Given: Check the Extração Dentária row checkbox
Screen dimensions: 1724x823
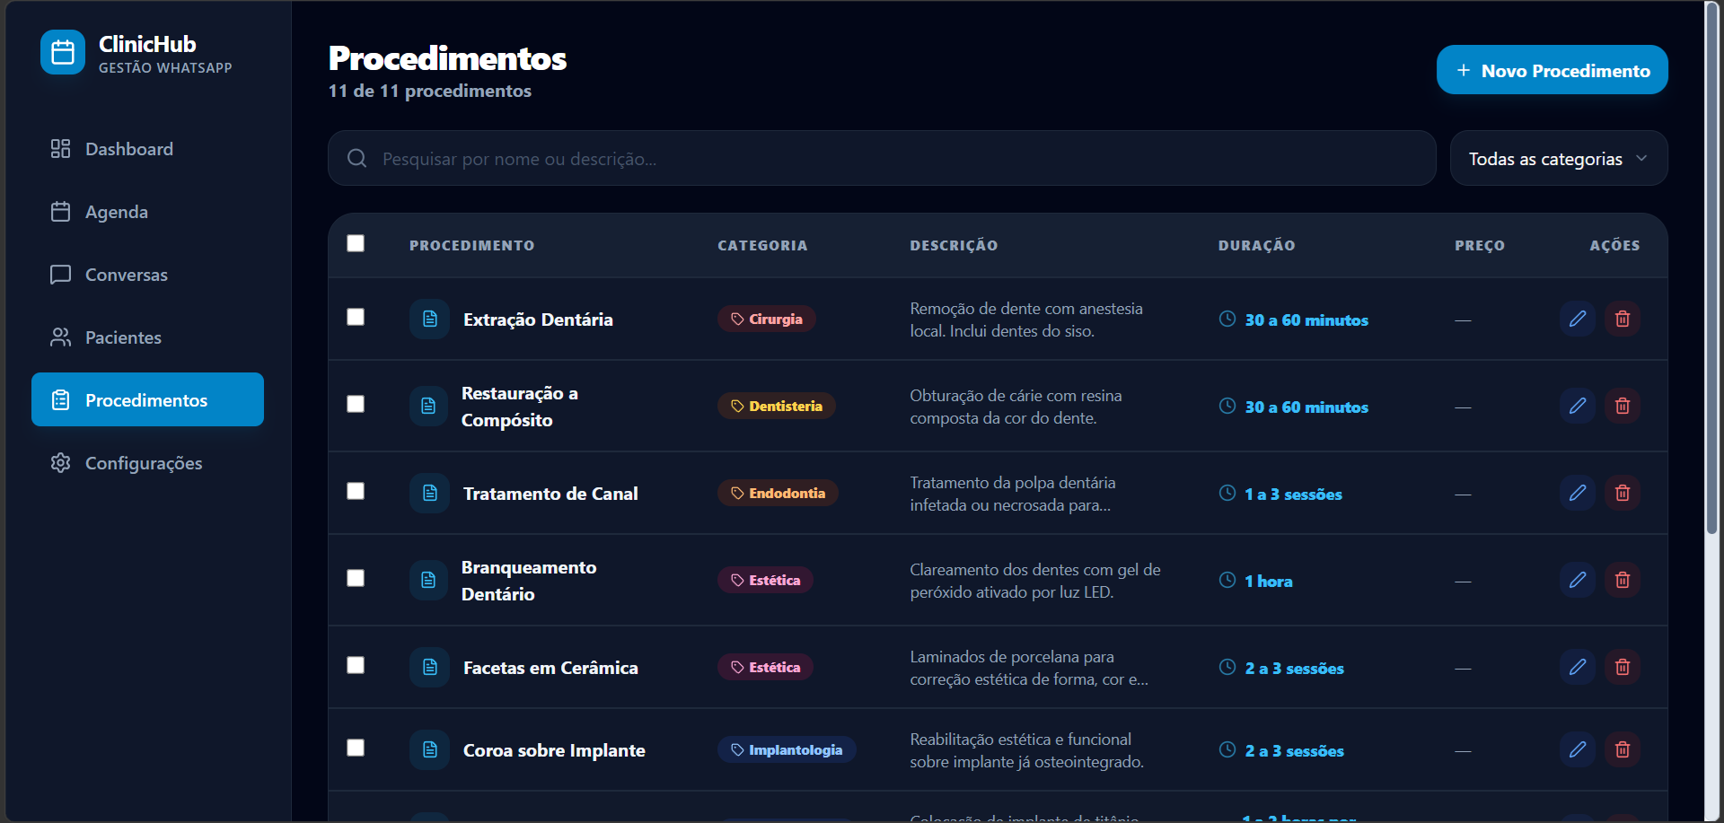Looking at the screenshot, I should coord(356,317).
